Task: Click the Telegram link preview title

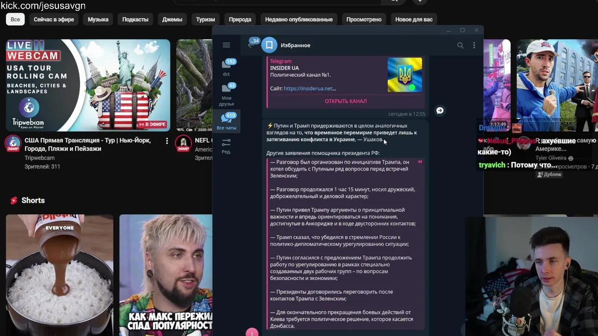Action: [x=281, y=61]
